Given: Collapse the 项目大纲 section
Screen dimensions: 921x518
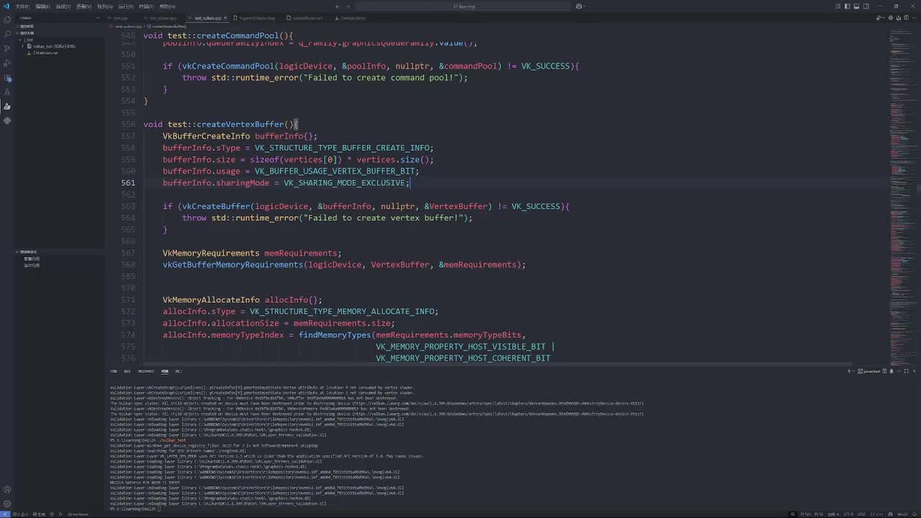Looking at the screenshot, I should pyautogui.click(x=61, y=32).
